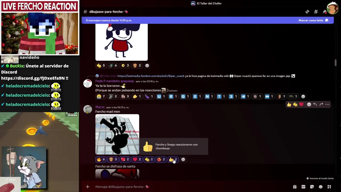
Task: Add reaction smiley on Fede P's message
Action: click(303, 97)
